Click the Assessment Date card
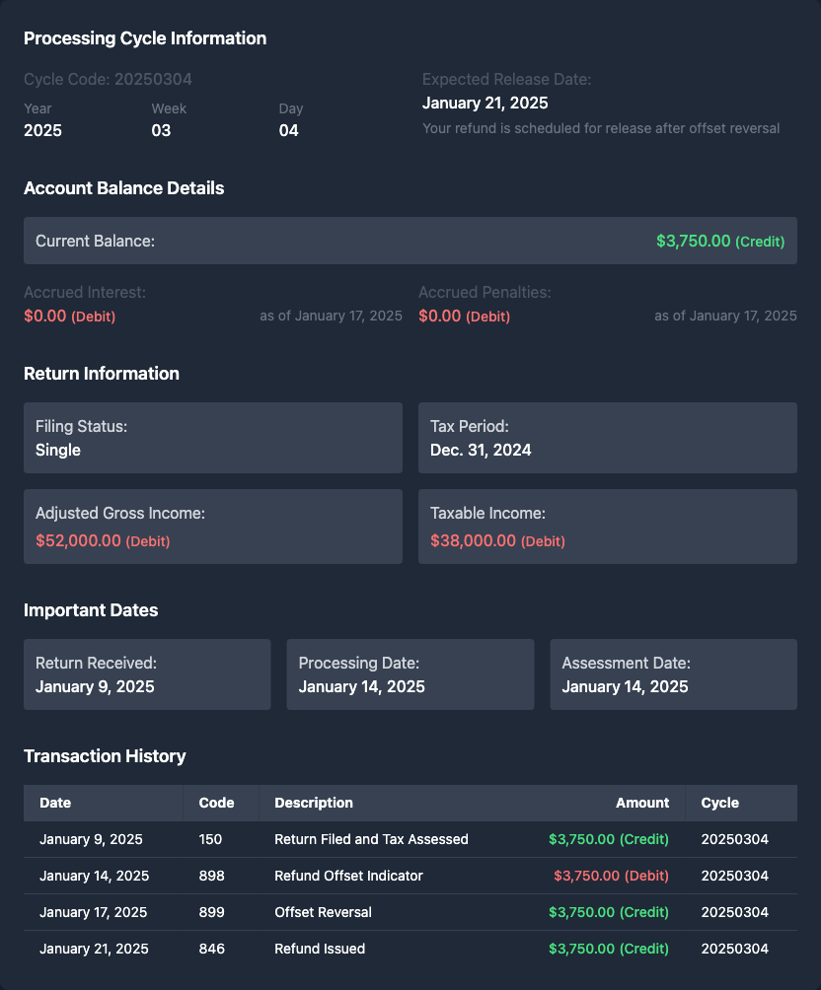This screenshot has height=990, width=821. (x=673, y=674)
